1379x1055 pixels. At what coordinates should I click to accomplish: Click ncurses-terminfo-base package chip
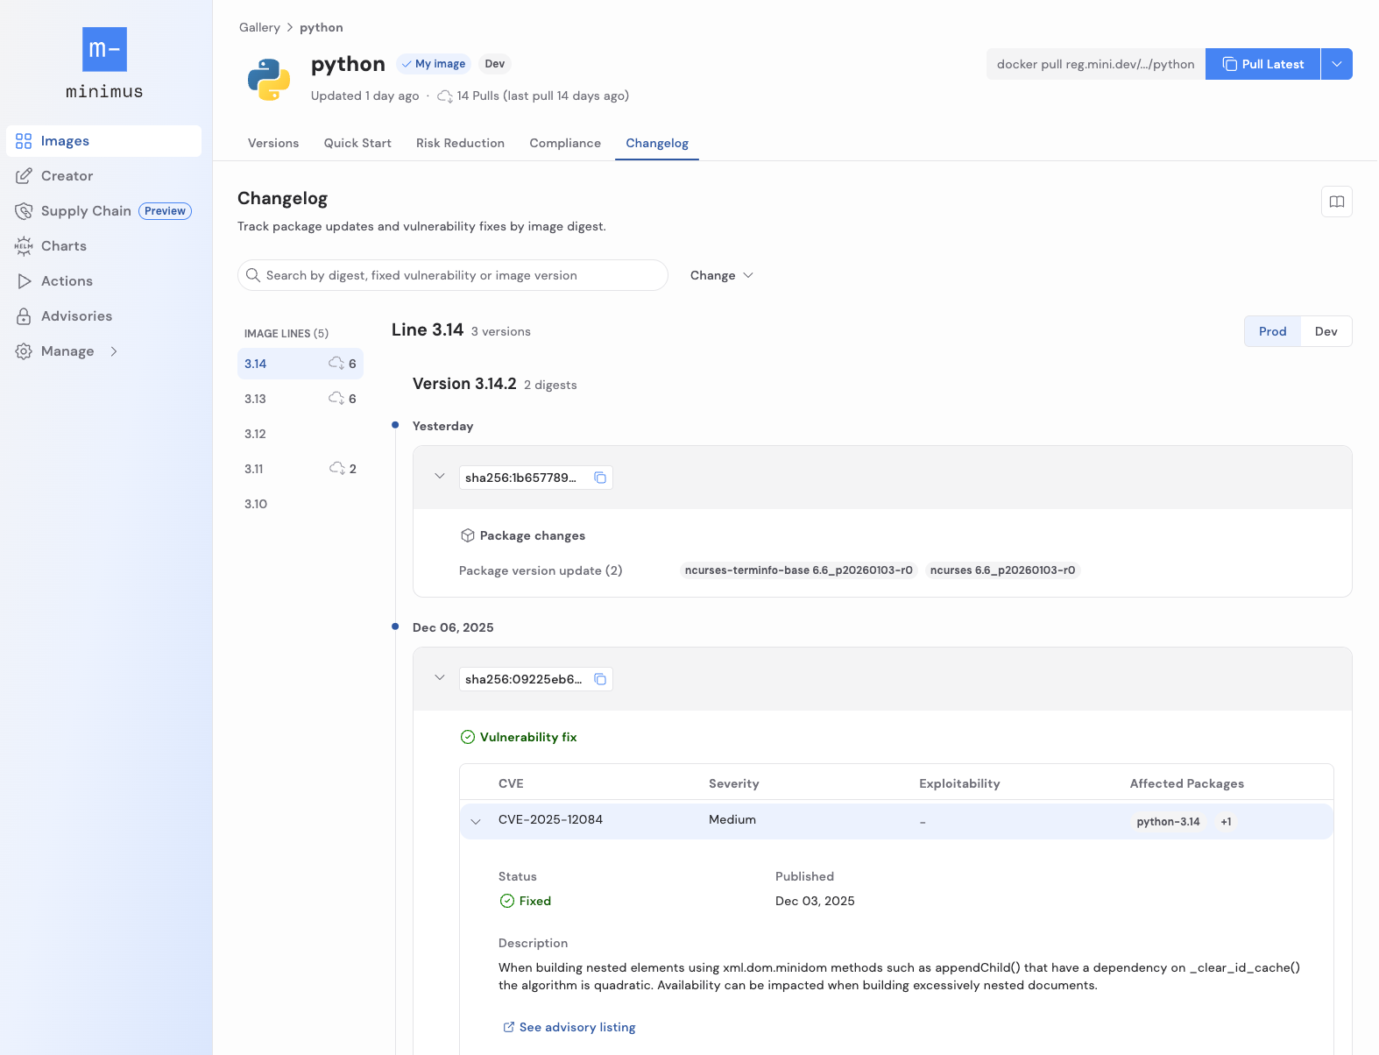[x=799, y=570]
